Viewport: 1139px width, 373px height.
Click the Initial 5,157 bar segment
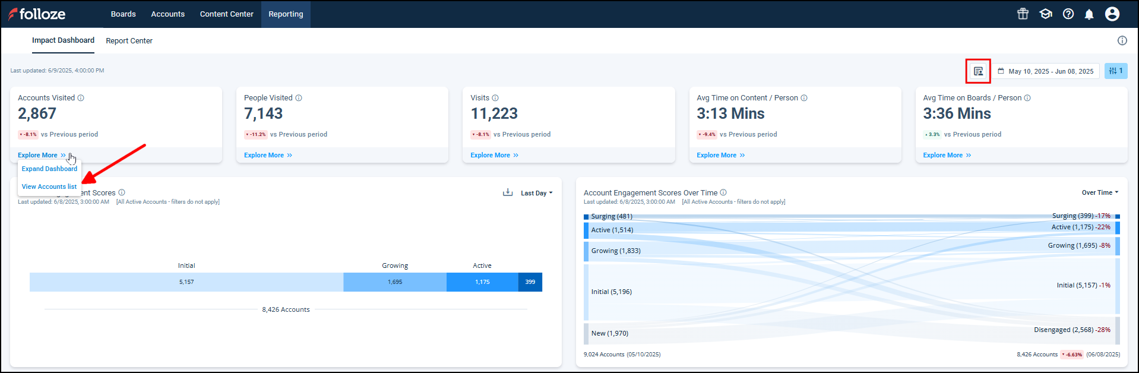[186, 282]
